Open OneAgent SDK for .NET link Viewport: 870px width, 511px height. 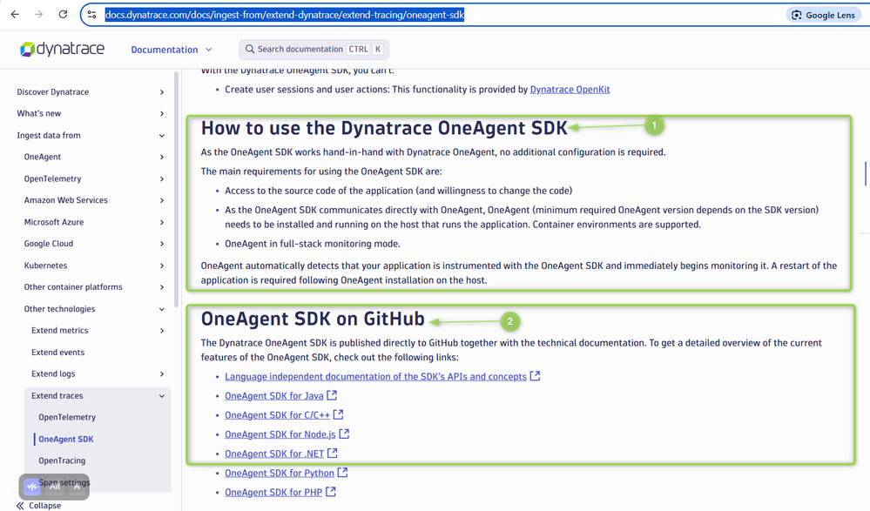pyautogui.click(x=274, y=454)
